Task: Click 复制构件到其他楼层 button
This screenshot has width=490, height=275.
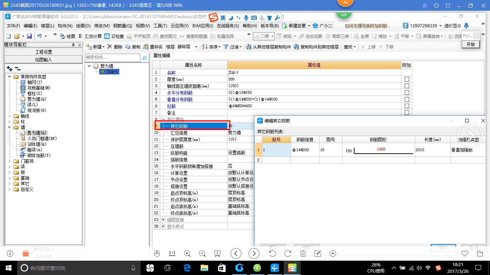Action: click(316, 47)
